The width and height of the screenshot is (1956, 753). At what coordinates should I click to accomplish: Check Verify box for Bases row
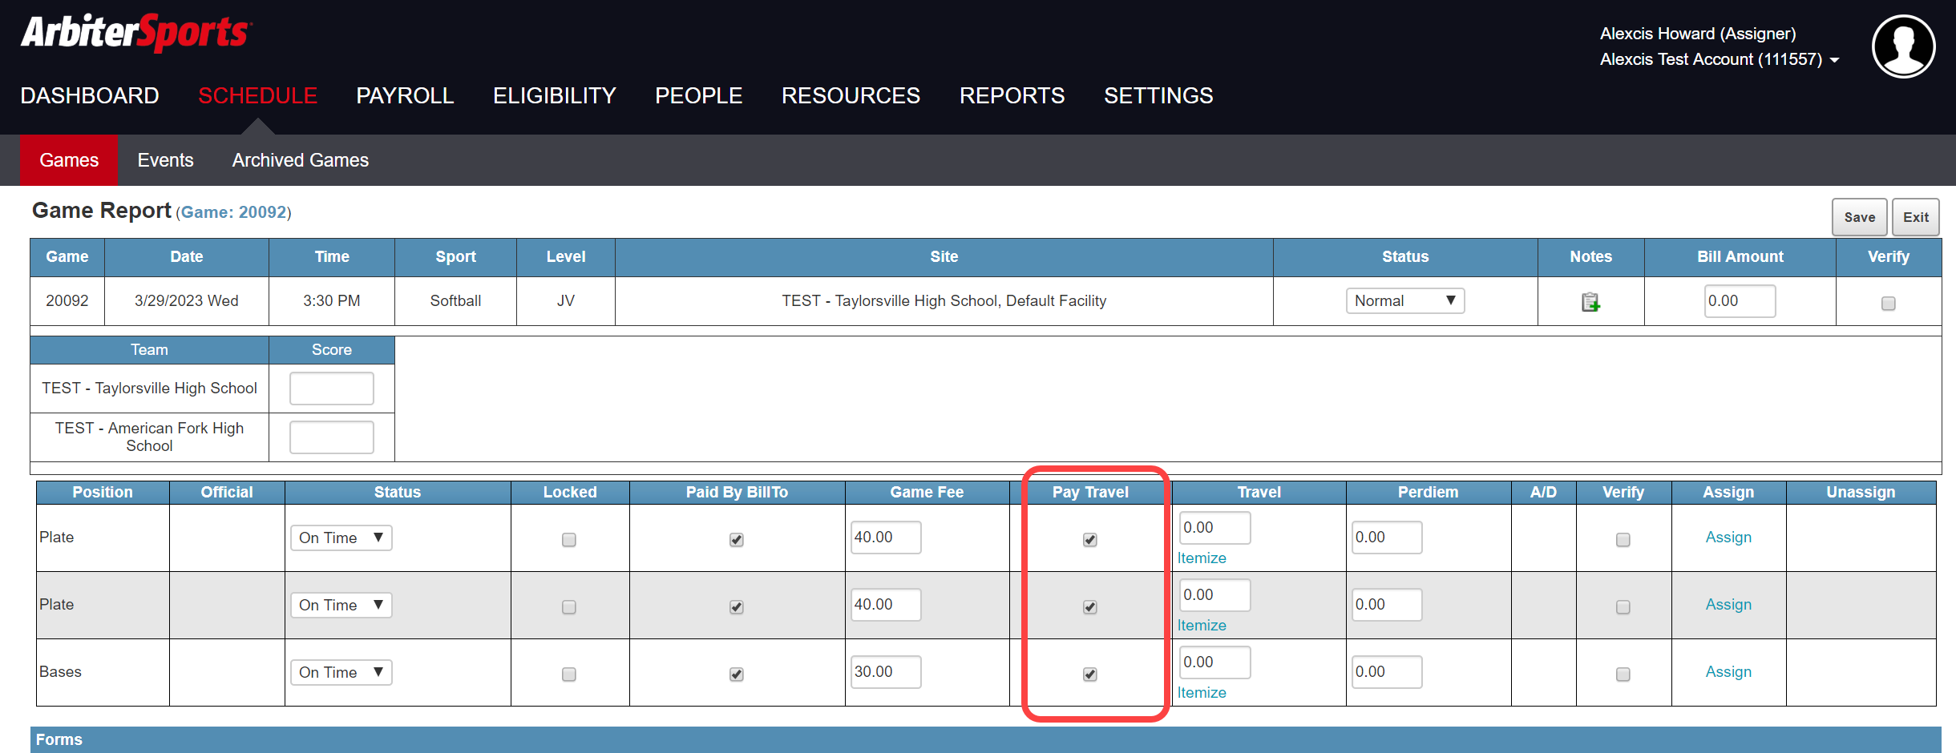[1623, 674]
